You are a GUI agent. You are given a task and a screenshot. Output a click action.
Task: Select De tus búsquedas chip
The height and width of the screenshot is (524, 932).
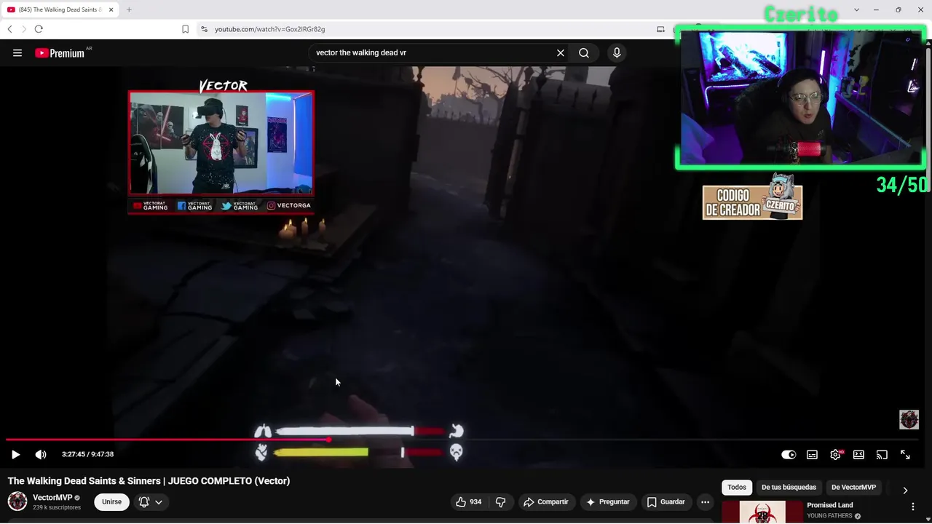[x=789, y=488]
